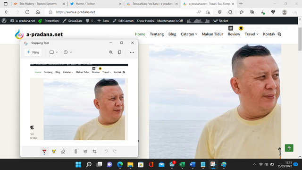This screenshot has width=302, height=170.
Task: Open the taskbar clock and date
Action: pos(285,164)
